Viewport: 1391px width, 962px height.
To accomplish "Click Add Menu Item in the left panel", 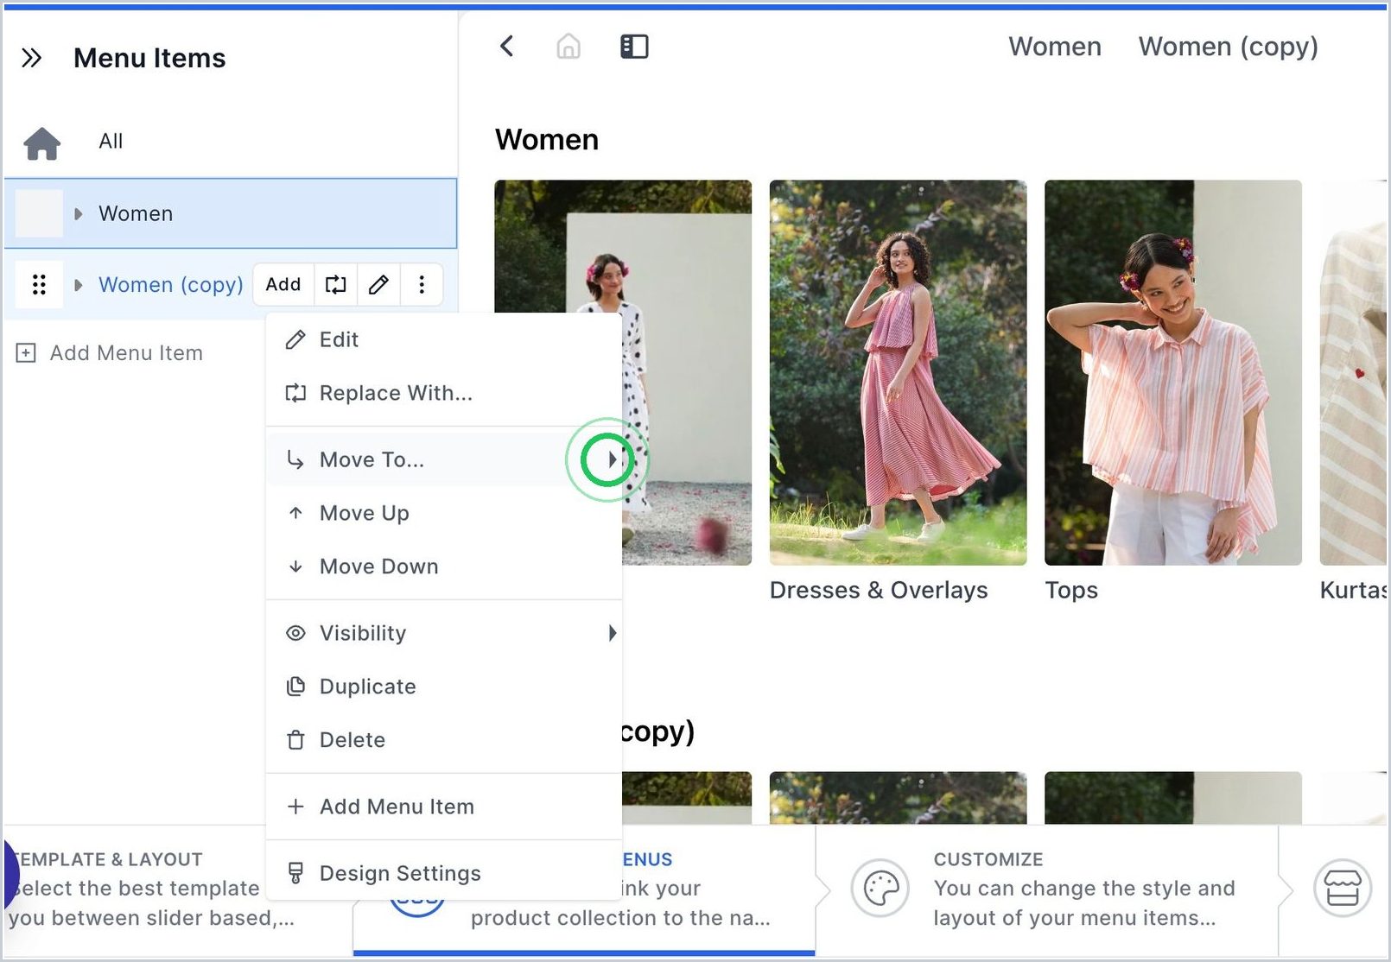I will pos(110,353).
